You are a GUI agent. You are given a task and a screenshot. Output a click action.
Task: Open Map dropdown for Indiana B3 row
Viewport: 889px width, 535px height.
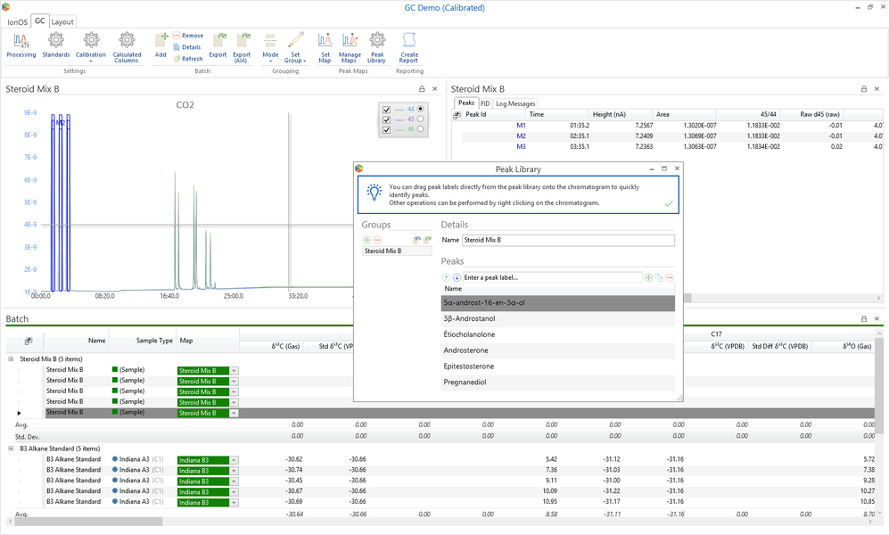pos(235,459)
